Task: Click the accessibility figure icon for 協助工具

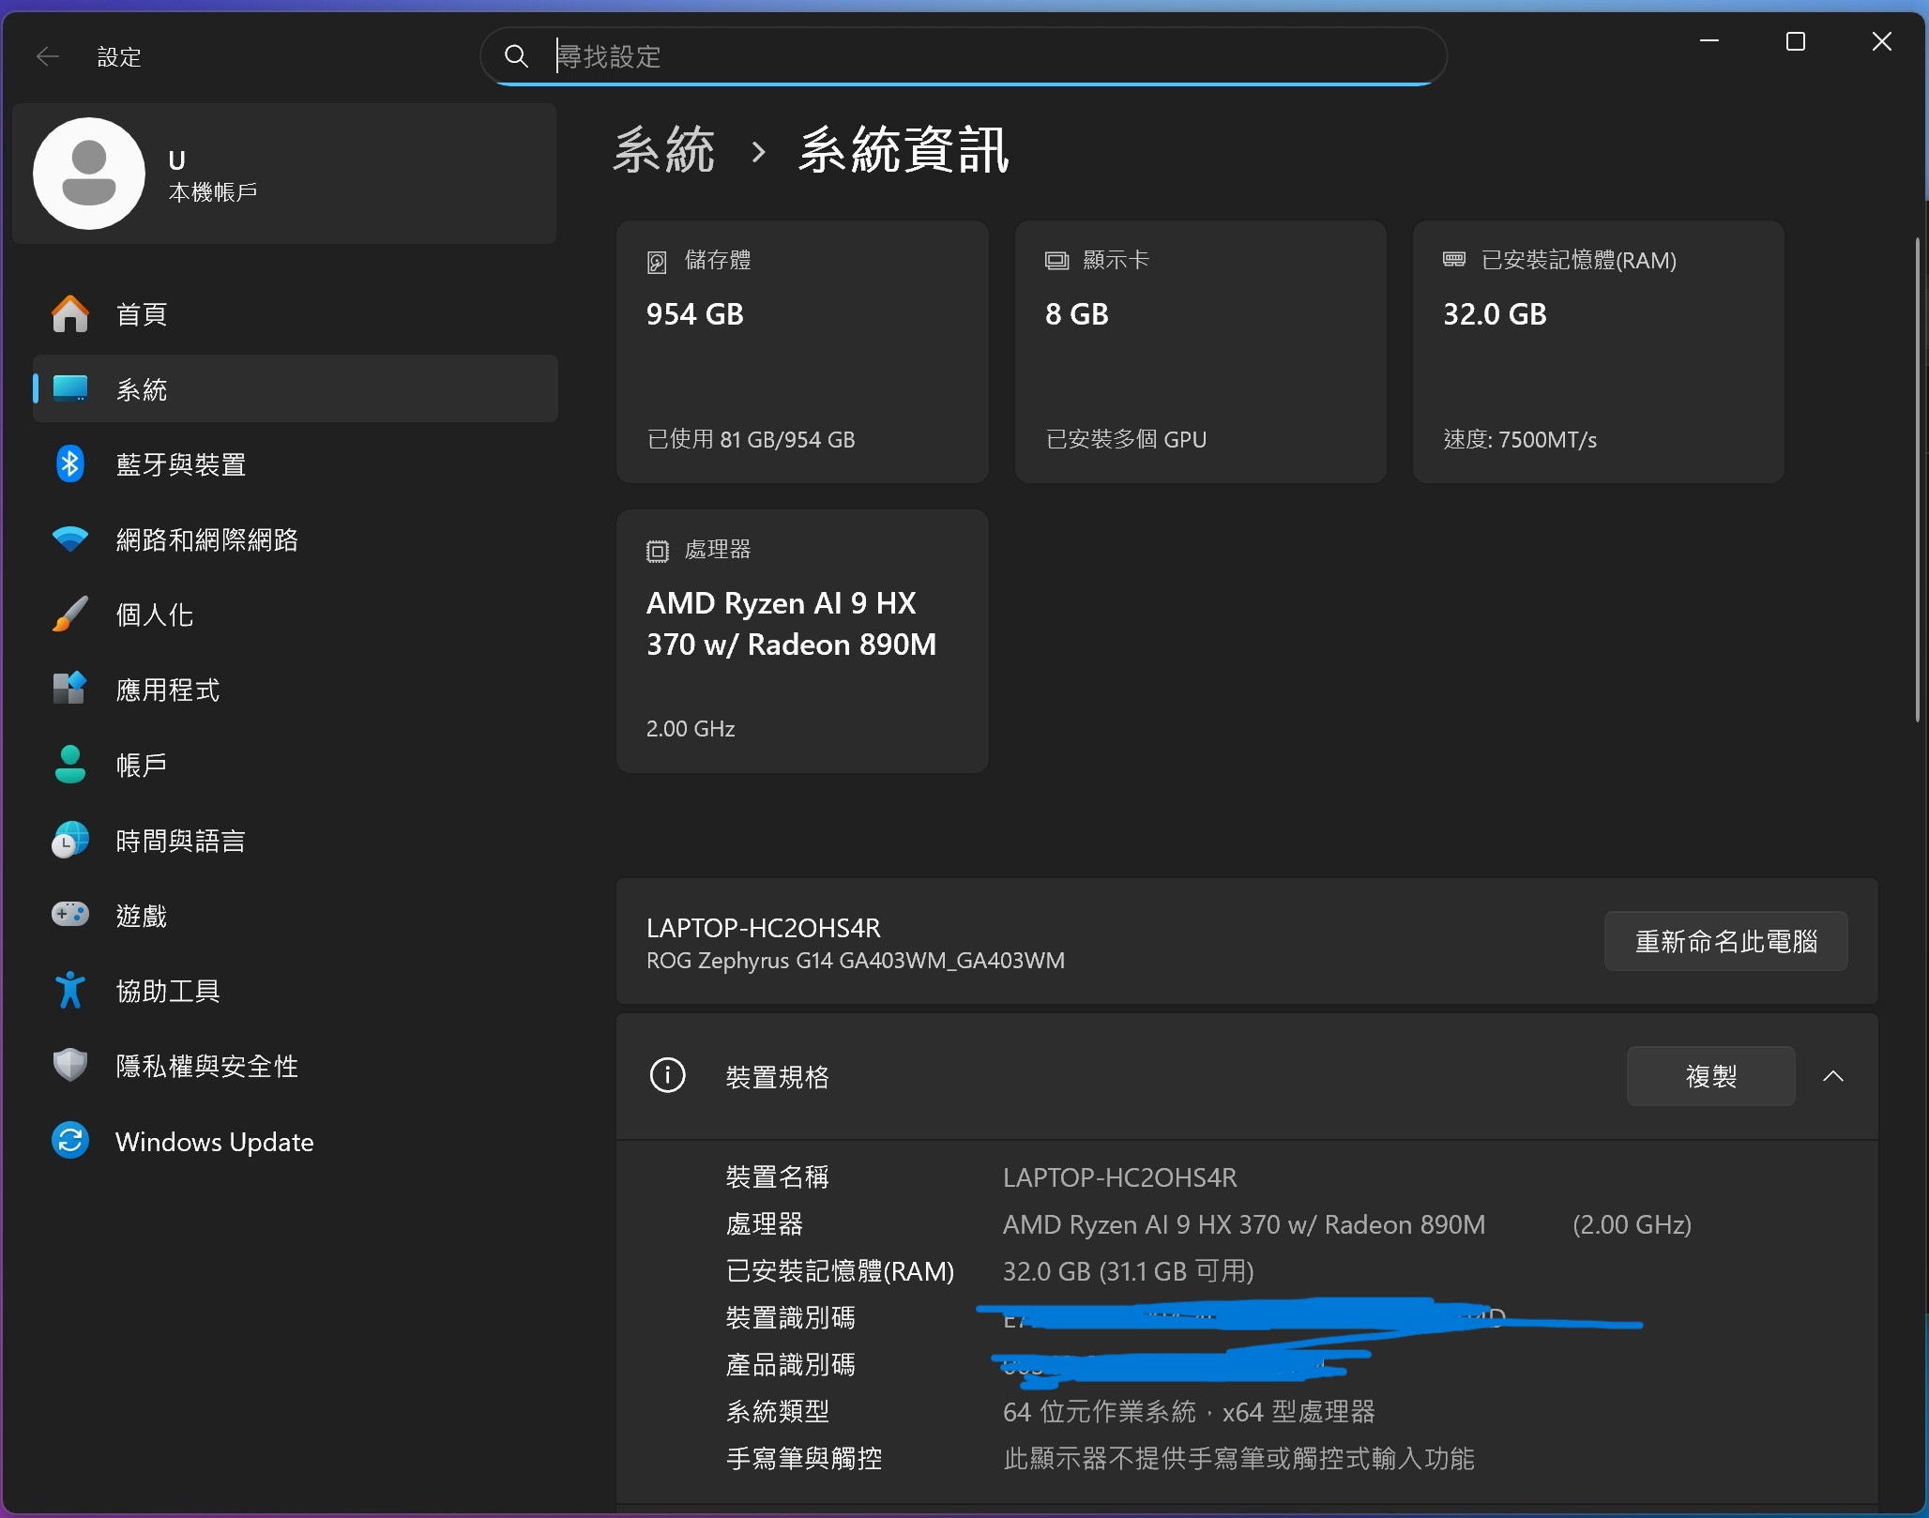Action: [x=70, y=991]
